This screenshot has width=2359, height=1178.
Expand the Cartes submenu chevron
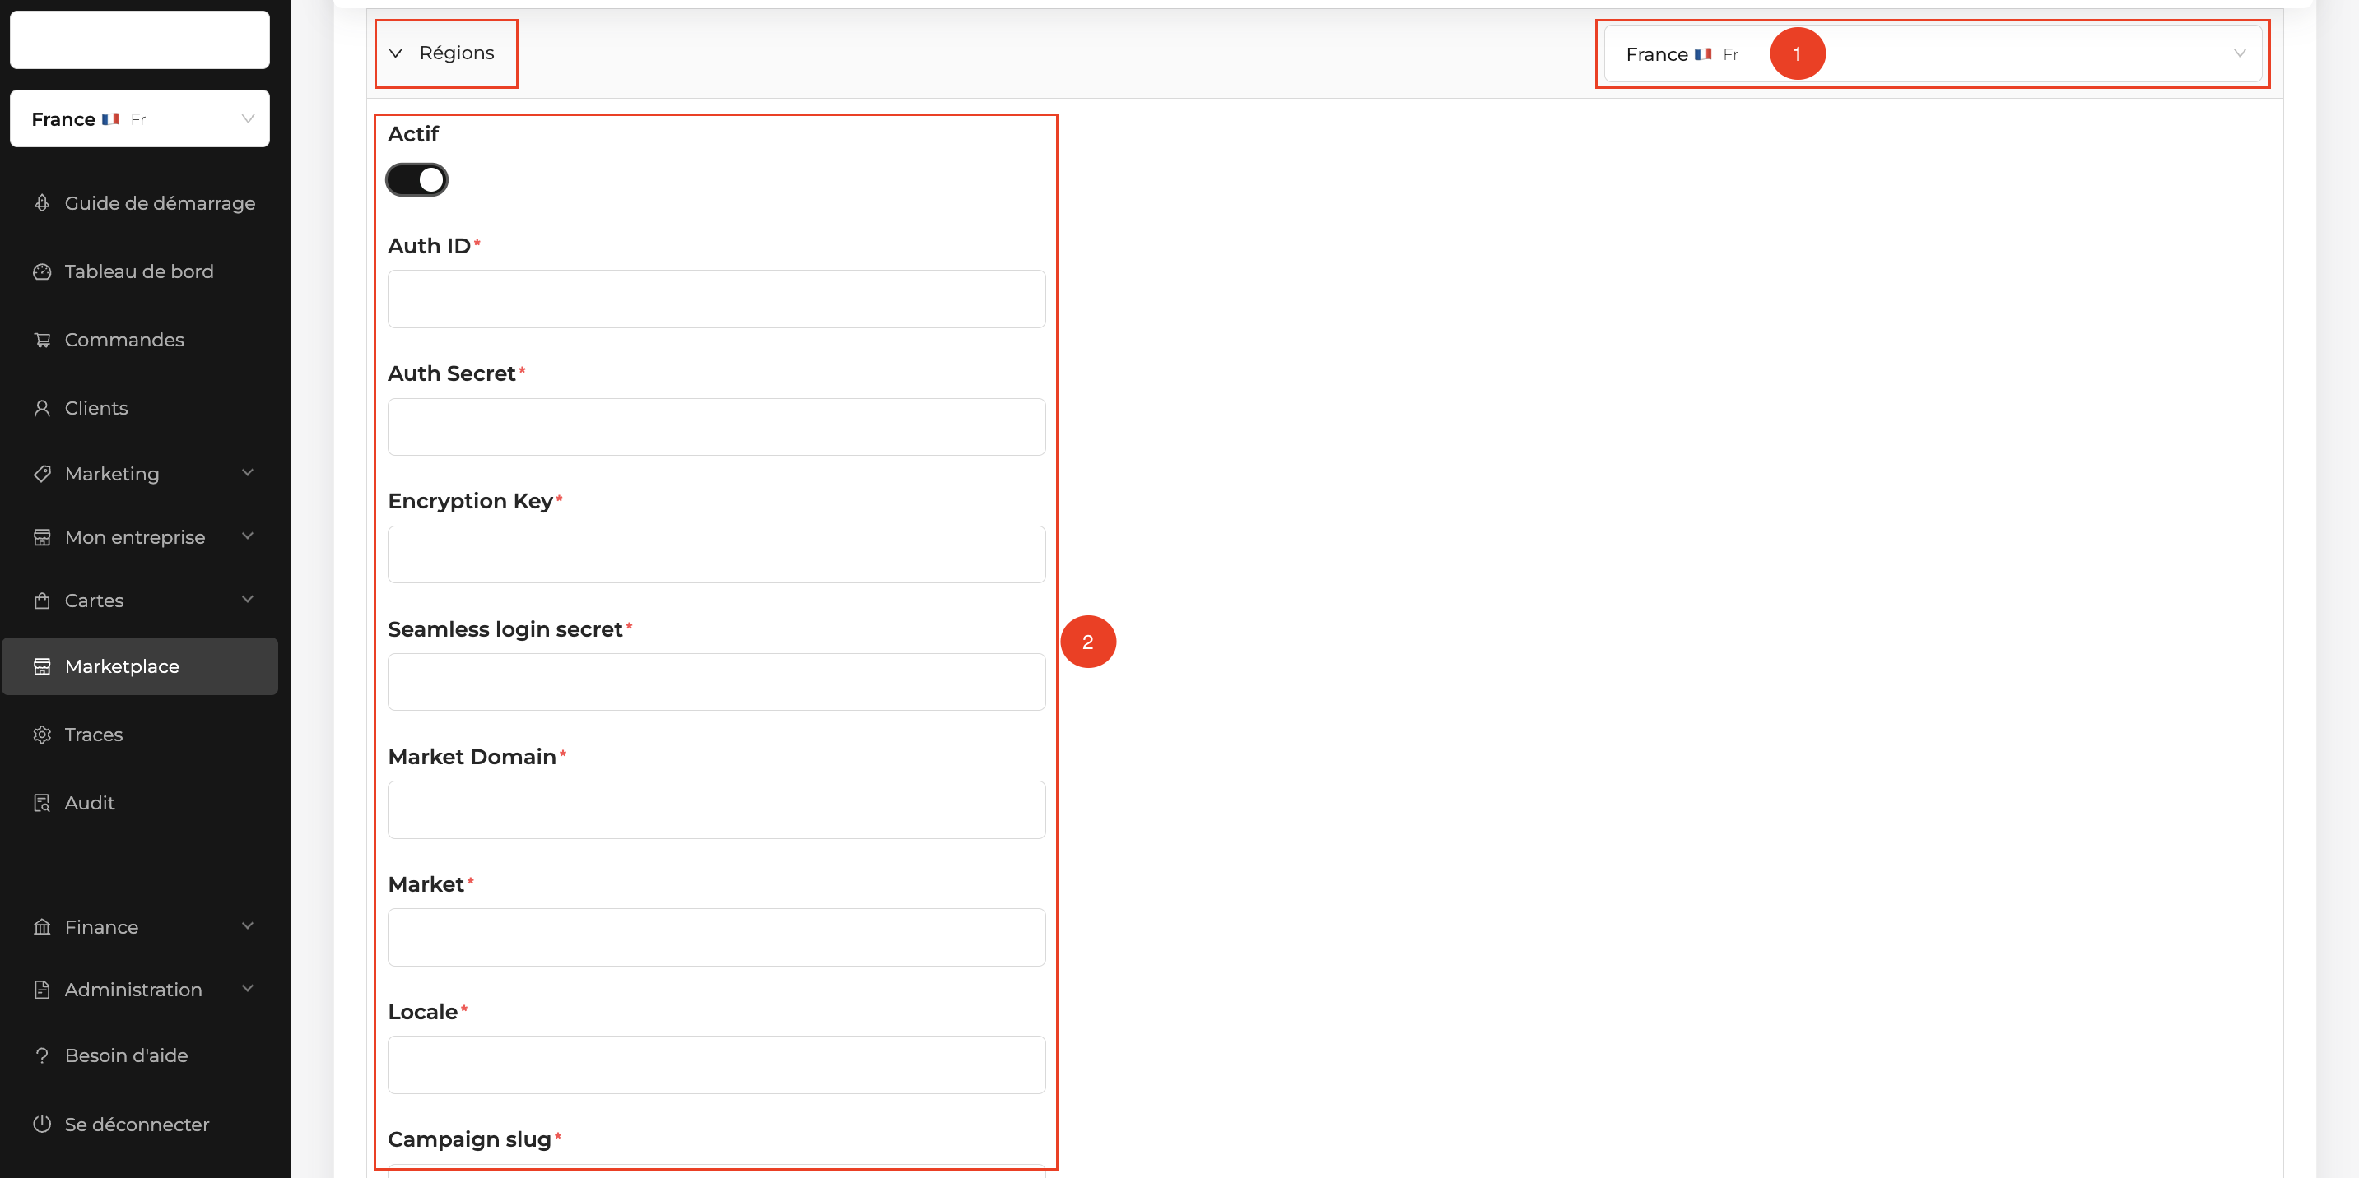coord(247,600)
